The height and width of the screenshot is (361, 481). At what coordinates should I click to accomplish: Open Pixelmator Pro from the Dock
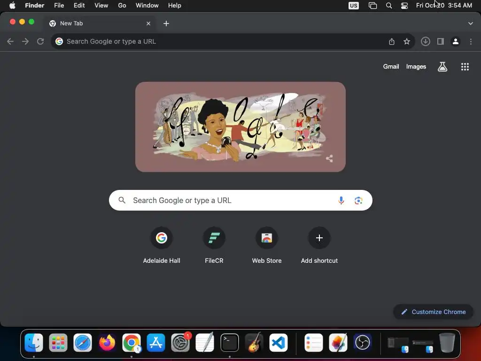tap(338, 343)
